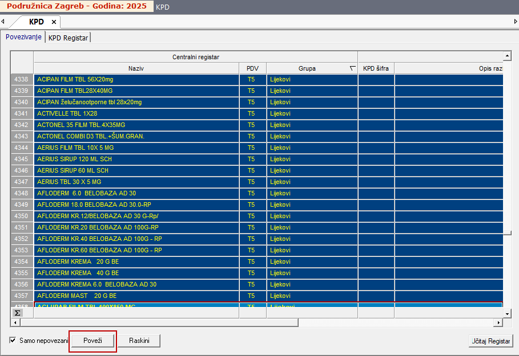This screenshot has height=356, width=519.
Task: Click the Naziv column header
Action: tap(136, 68)
